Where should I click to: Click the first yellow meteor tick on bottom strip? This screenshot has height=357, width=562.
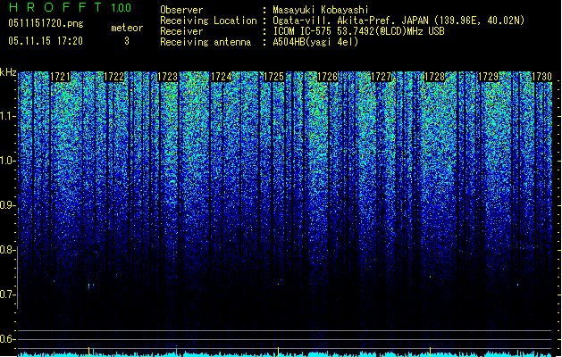(x=88, y=352)
